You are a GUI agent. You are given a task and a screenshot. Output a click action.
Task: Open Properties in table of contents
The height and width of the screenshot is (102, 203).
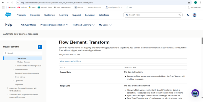pos(19,84)
